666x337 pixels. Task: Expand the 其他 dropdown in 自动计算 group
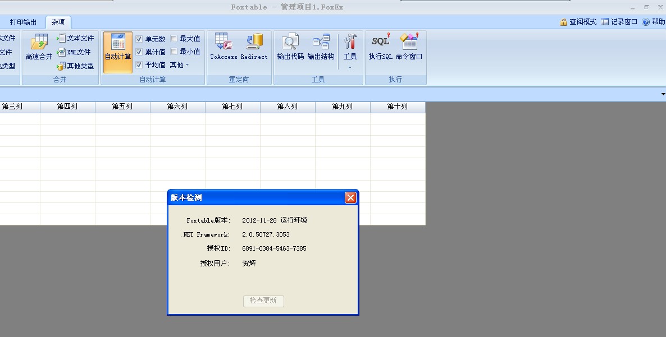pos(179,65)
